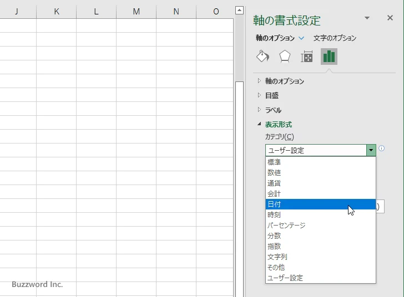The image size is (404, 297).
Task: Choose 文字列 from category list
Action: tap(321, 257)
